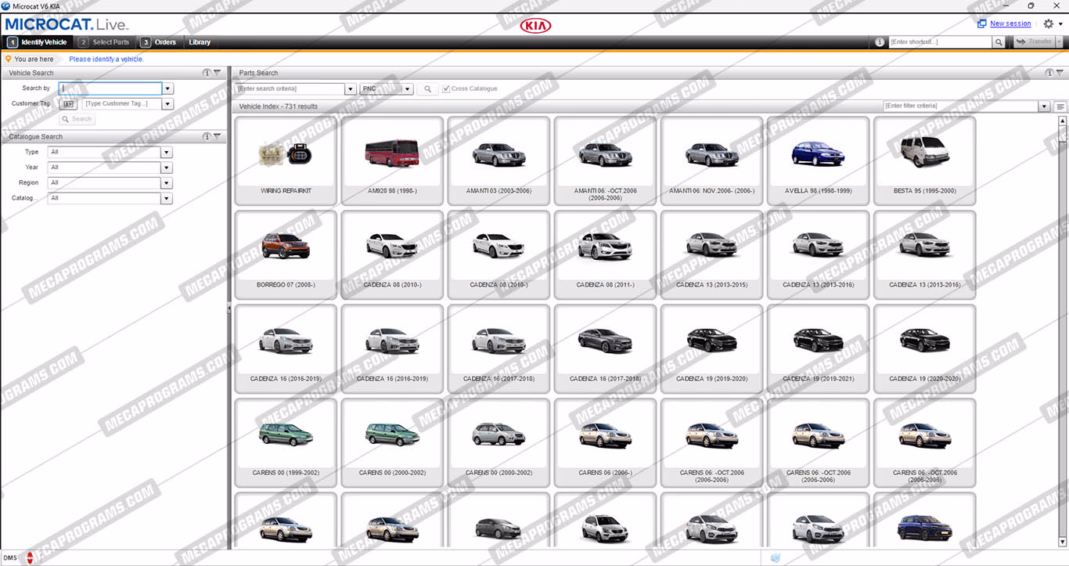Switch Vehicle Index to list view

point(1060,106)
